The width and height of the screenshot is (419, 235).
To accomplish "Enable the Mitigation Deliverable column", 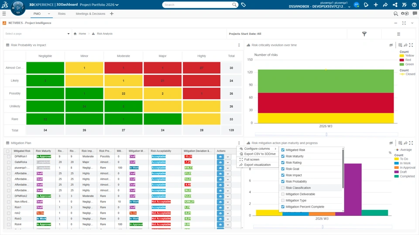I will pyautogui.click(x=283, y=194).
